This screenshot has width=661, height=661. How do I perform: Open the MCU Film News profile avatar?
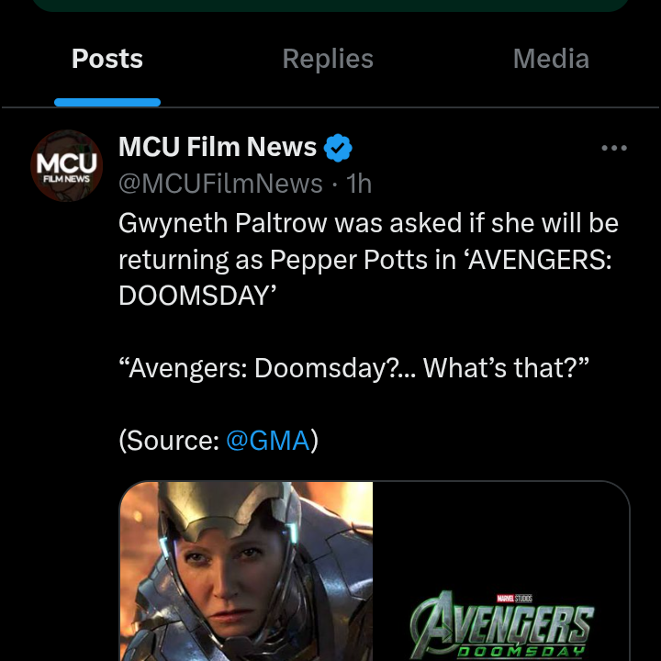point(67,165)
